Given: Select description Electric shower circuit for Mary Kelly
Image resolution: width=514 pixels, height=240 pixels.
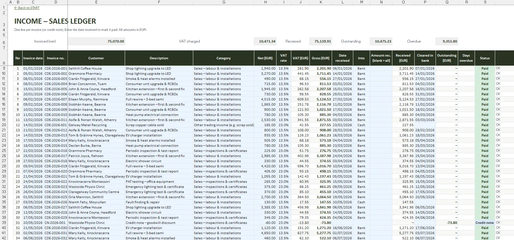Looking at the screenshot, I should (x=159, y=161).
